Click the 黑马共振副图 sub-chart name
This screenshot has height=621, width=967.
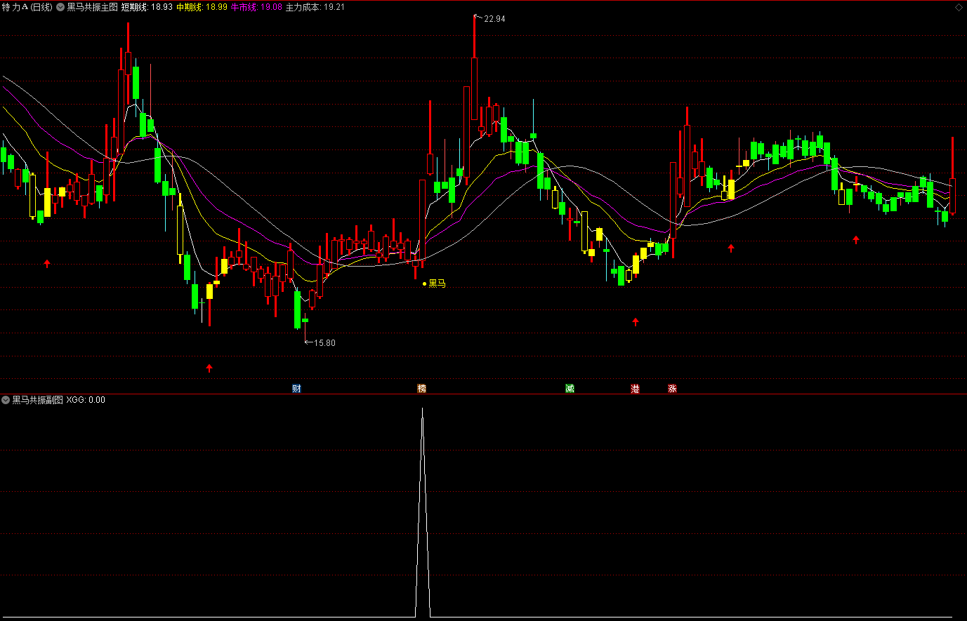click(x=37, y=400)
